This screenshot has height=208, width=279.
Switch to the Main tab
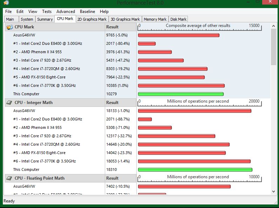tap(11, 19)
